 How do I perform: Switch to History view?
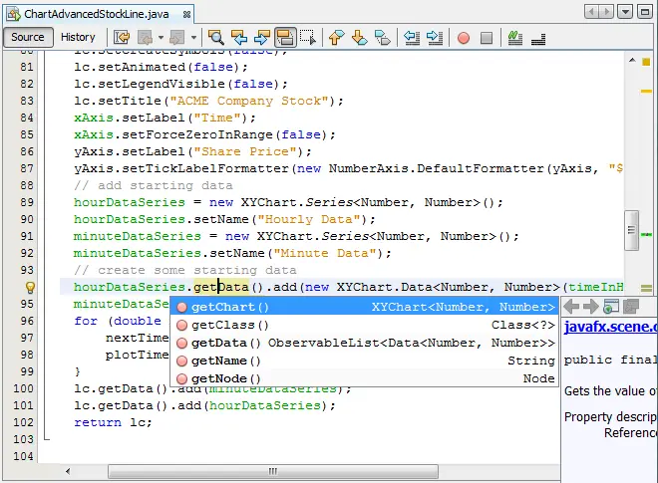(78, 37)
